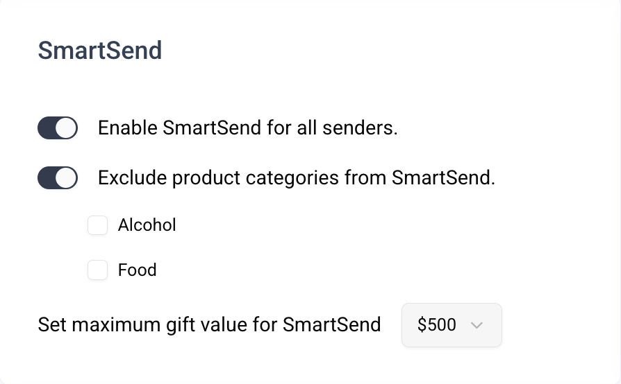Click the white knob of the Exclude categories toggle
This screenshot has height=384, width=621.
point(66,177)
